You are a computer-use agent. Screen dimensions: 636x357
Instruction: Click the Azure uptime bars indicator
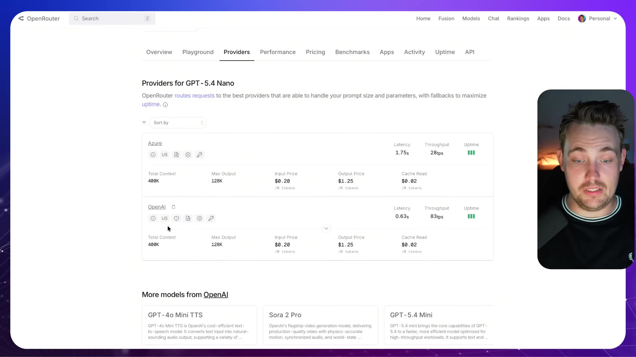click(x=471, y=153)
